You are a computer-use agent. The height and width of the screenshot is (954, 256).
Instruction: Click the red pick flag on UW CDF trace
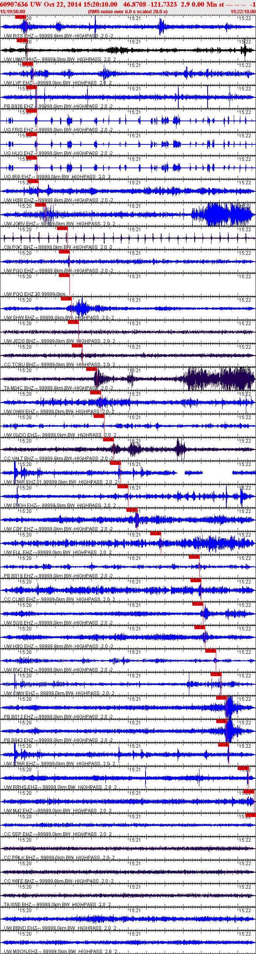coord(132,510)
